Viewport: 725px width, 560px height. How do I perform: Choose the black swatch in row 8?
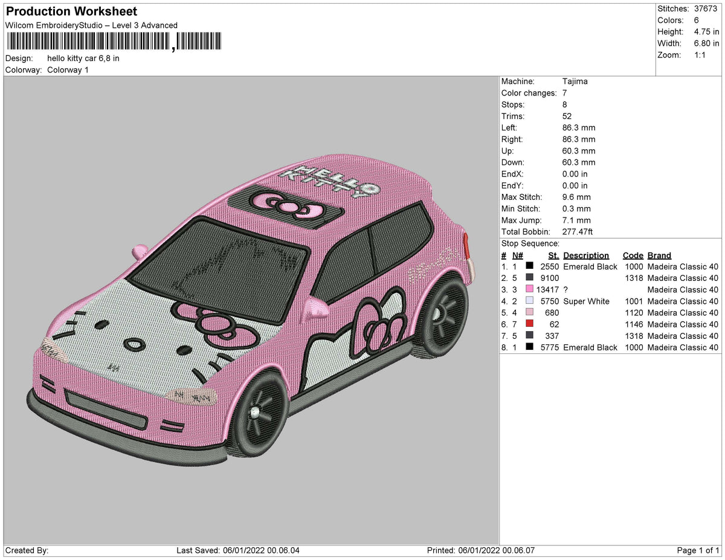(x=530, y=347)
